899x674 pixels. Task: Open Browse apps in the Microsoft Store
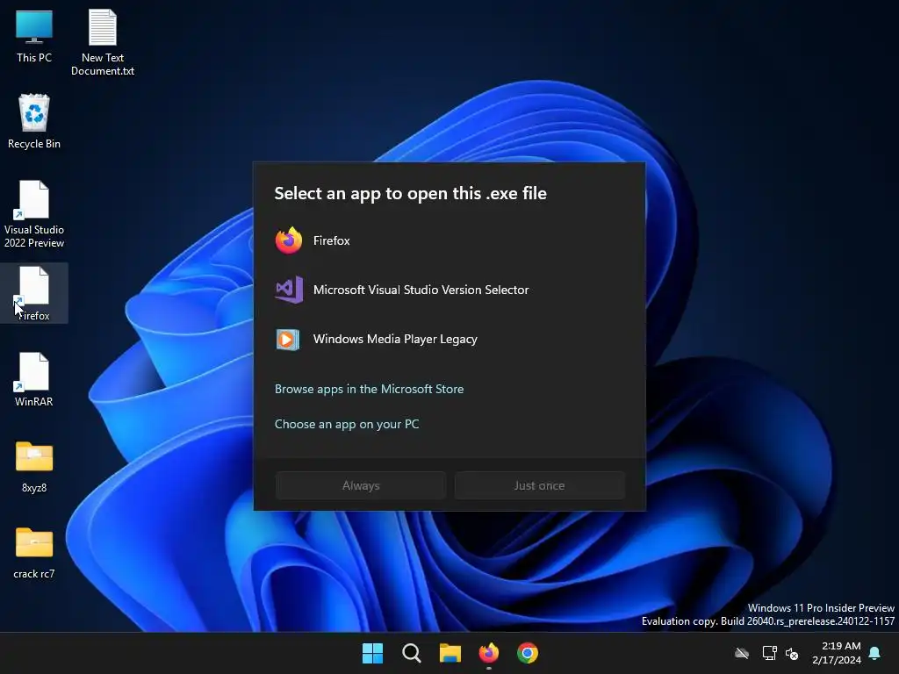tap(370, 389)
